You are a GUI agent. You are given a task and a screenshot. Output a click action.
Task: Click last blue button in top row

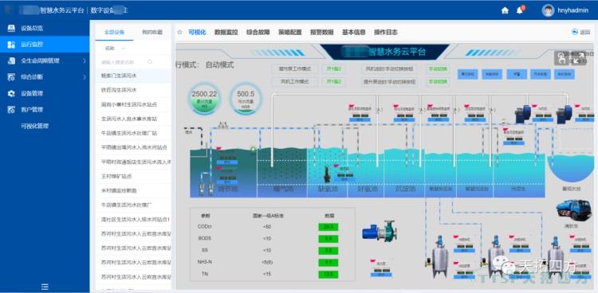[564, 74]
